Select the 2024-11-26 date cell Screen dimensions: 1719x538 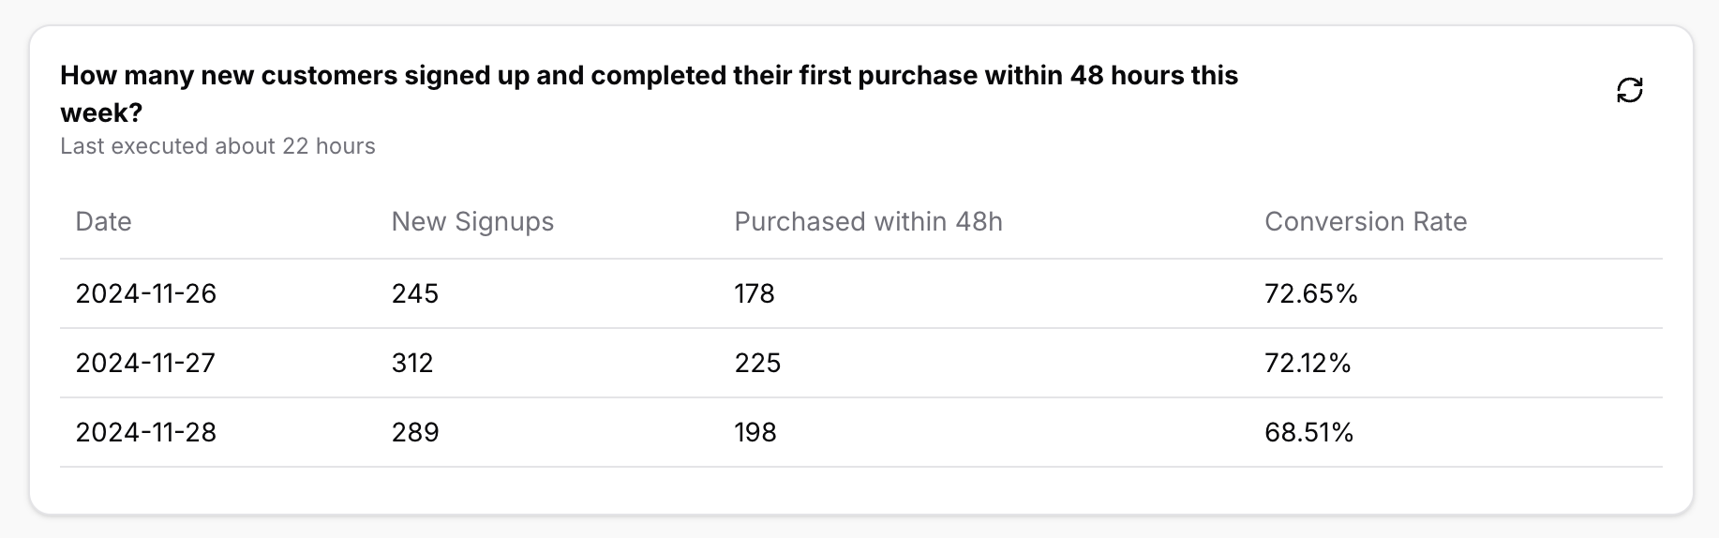pos(146,293)
